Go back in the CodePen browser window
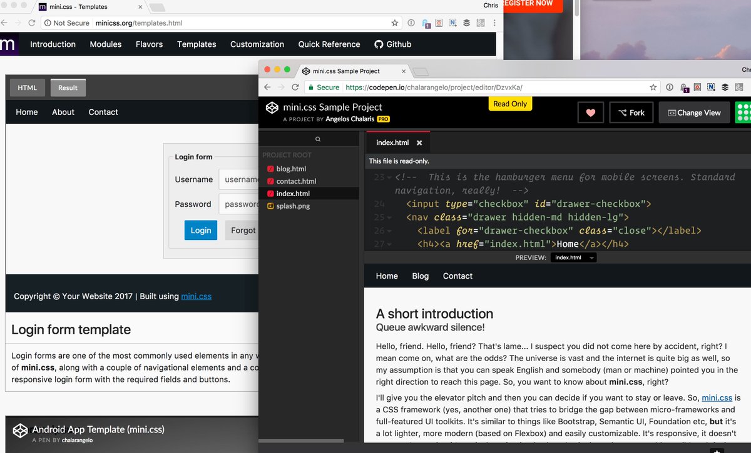 pos(267,87)
